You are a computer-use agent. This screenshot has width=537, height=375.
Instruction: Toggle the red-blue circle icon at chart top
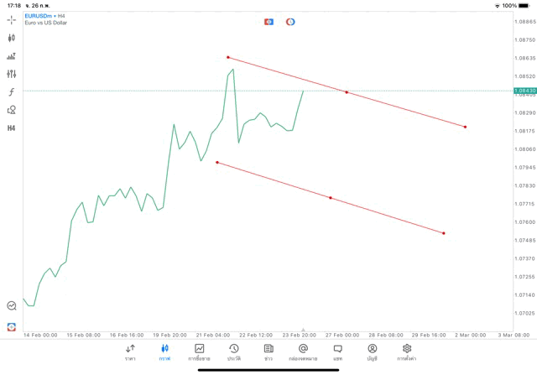290,21
